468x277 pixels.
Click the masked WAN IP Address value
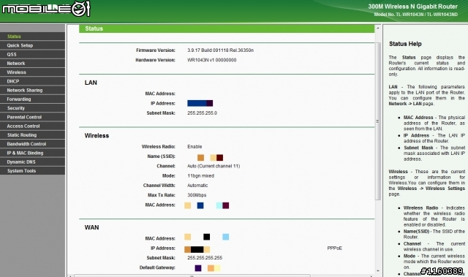tap(197, 249)
